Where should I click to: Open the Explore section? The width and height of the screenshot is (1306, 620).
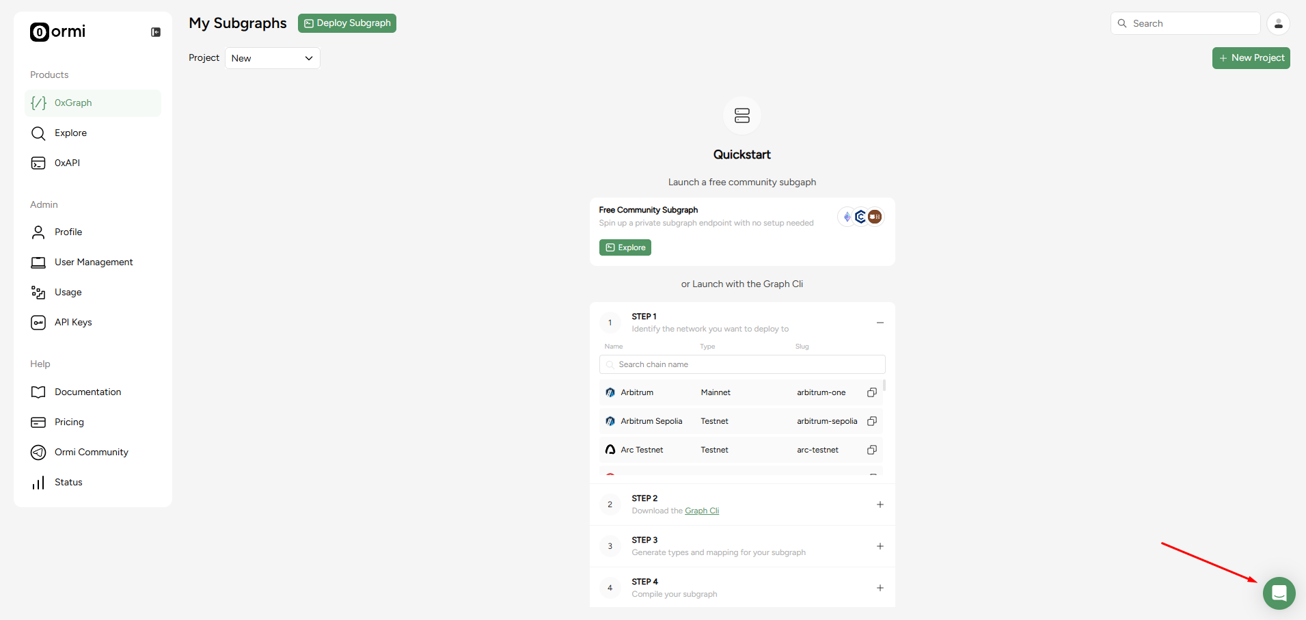[69, 133]
